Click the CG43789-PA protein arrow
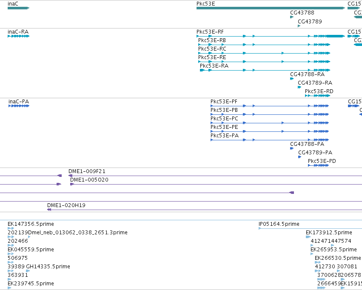Image resolution: width=362 pixels, height=290 pixels. point(299,157)
